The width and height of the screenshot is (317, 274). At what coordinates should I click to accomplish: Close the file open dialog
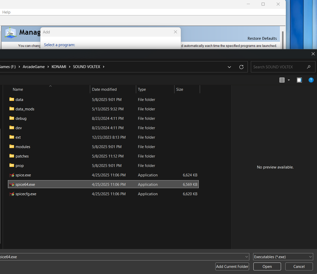(313, 54)
